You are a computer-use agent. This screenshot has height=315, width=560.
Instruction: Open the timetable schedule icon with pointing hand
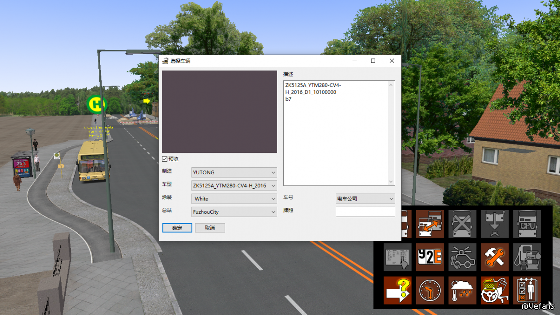coord(397,257)
